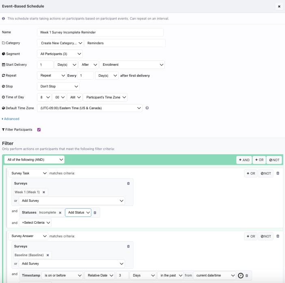The width and height of the screenshot is (285, 283).
Task: Click trash icon next to Statuses Incomplete
Action: click(95, 212)
